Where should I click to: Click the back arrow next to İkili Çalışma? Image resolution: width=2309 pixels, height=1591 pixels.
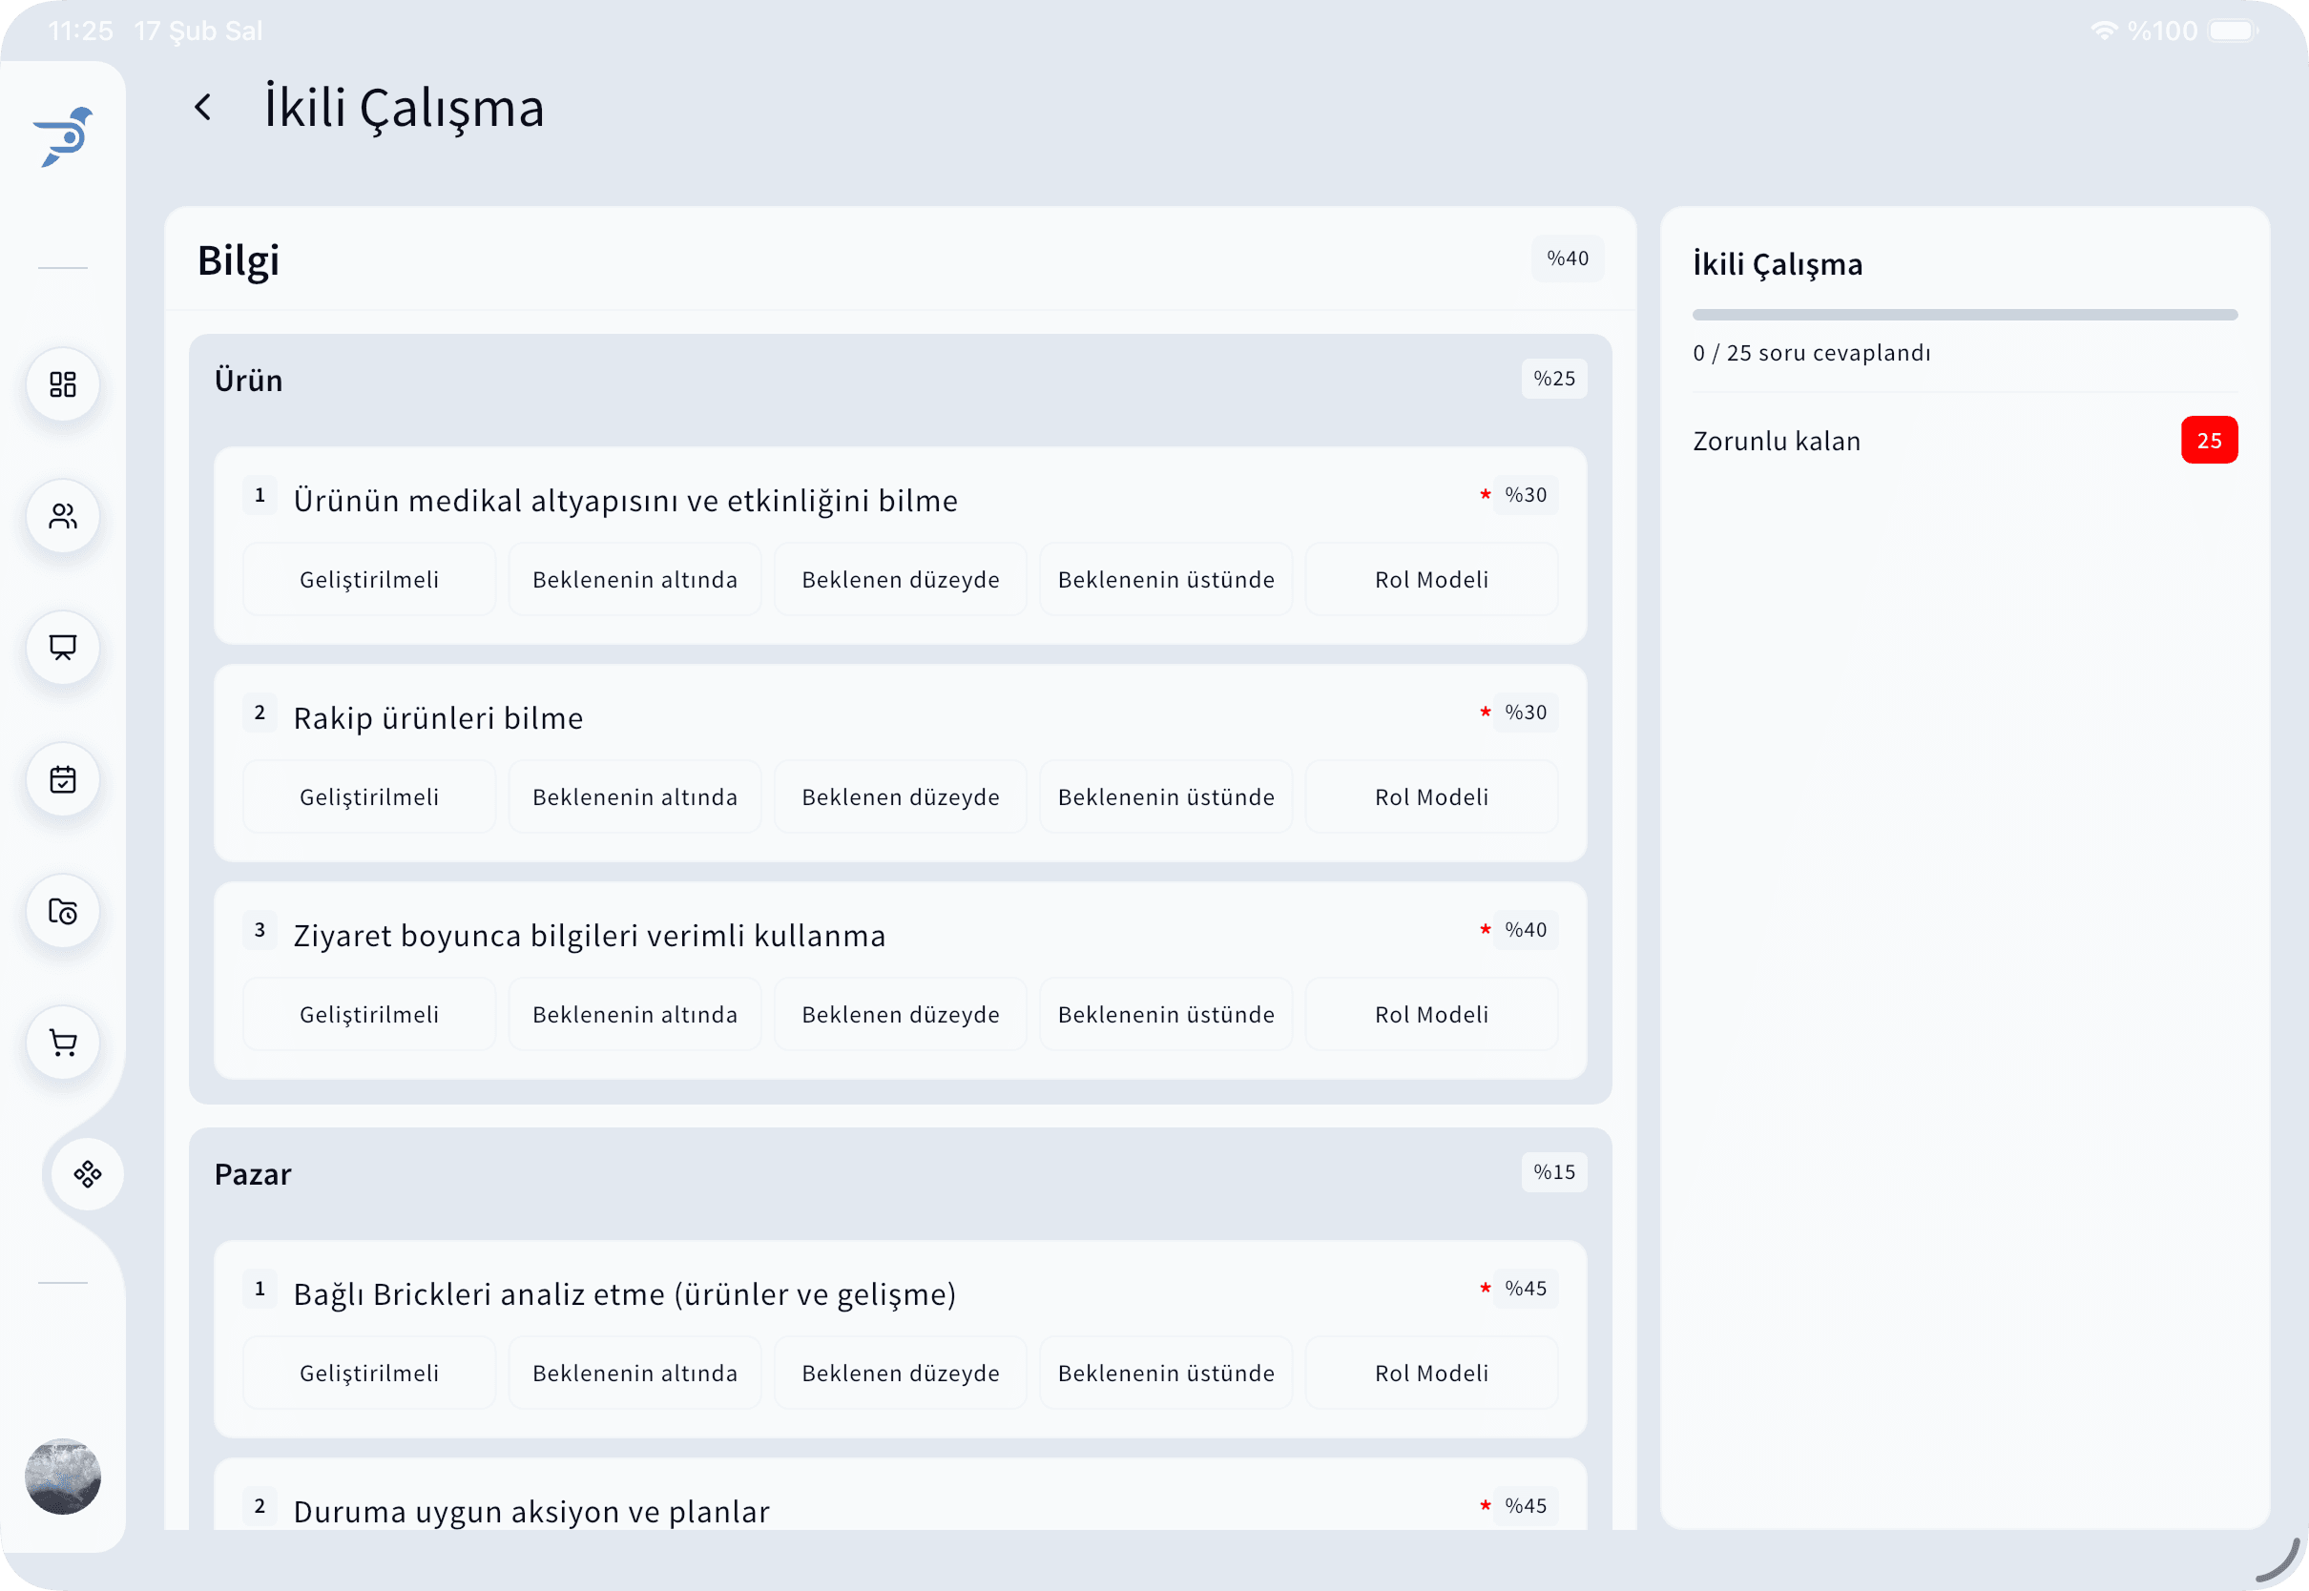click(x=203, y=107)
